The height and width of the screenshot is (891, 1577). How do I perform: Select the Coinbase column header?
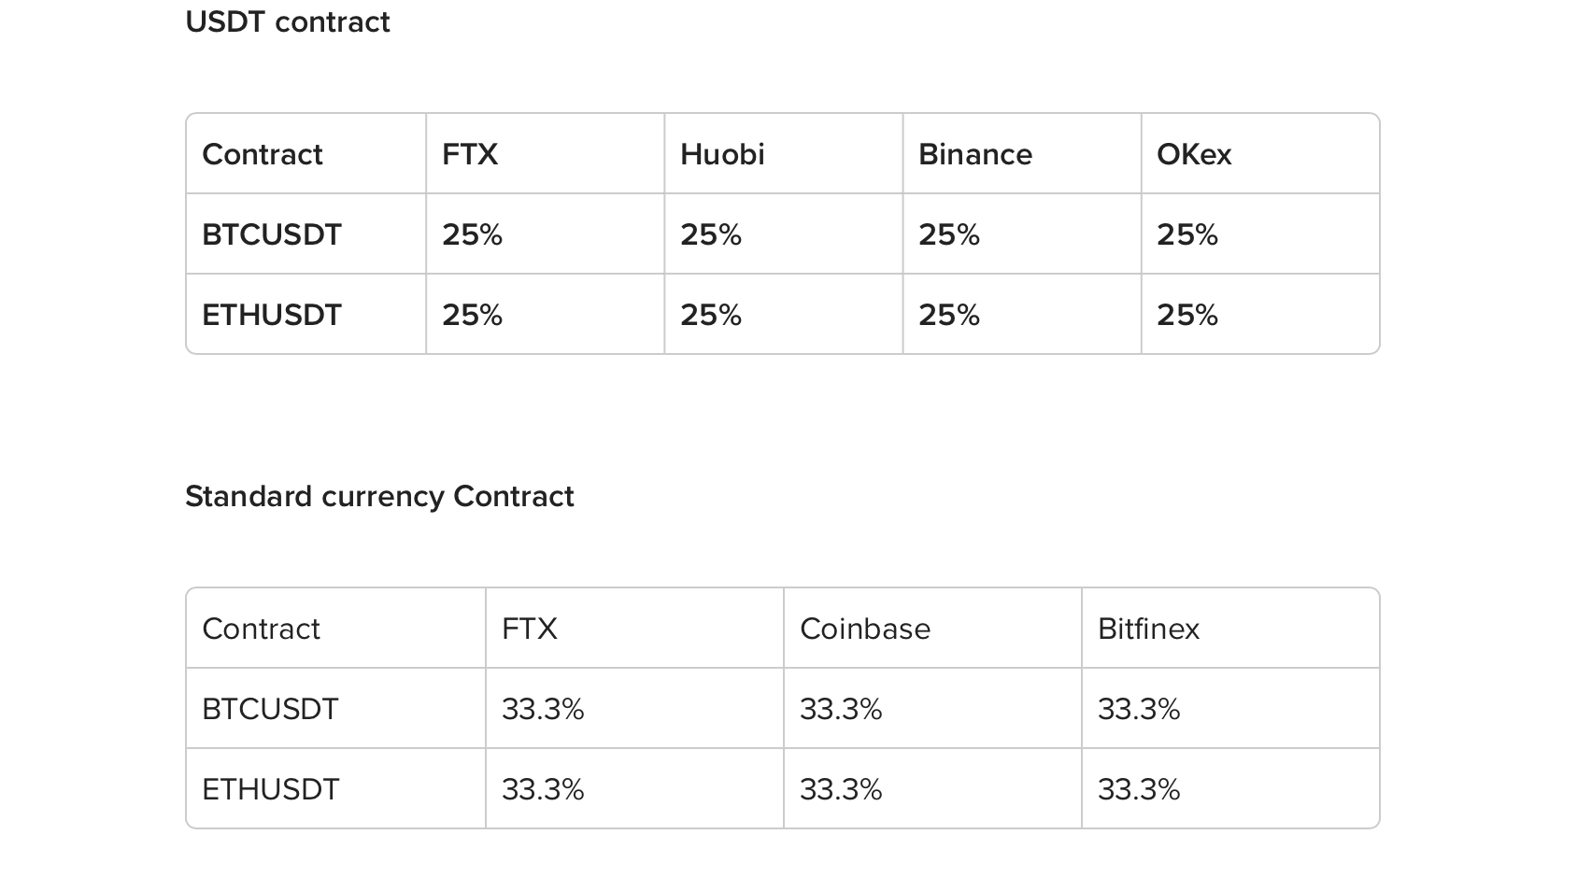tap(864, 629)
